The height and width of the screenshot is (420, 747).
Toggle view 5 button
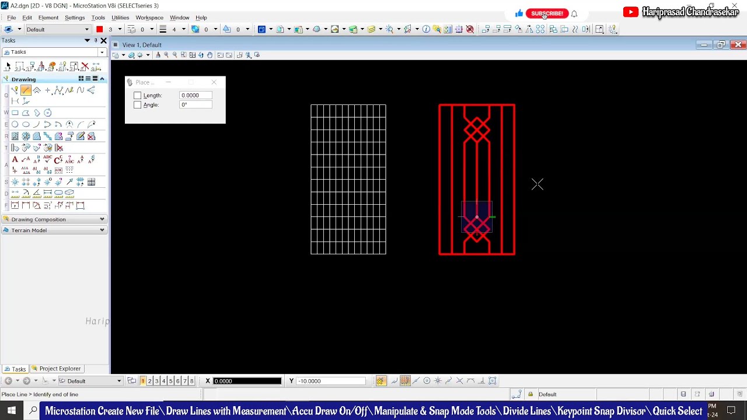click(x=170, y=381)
